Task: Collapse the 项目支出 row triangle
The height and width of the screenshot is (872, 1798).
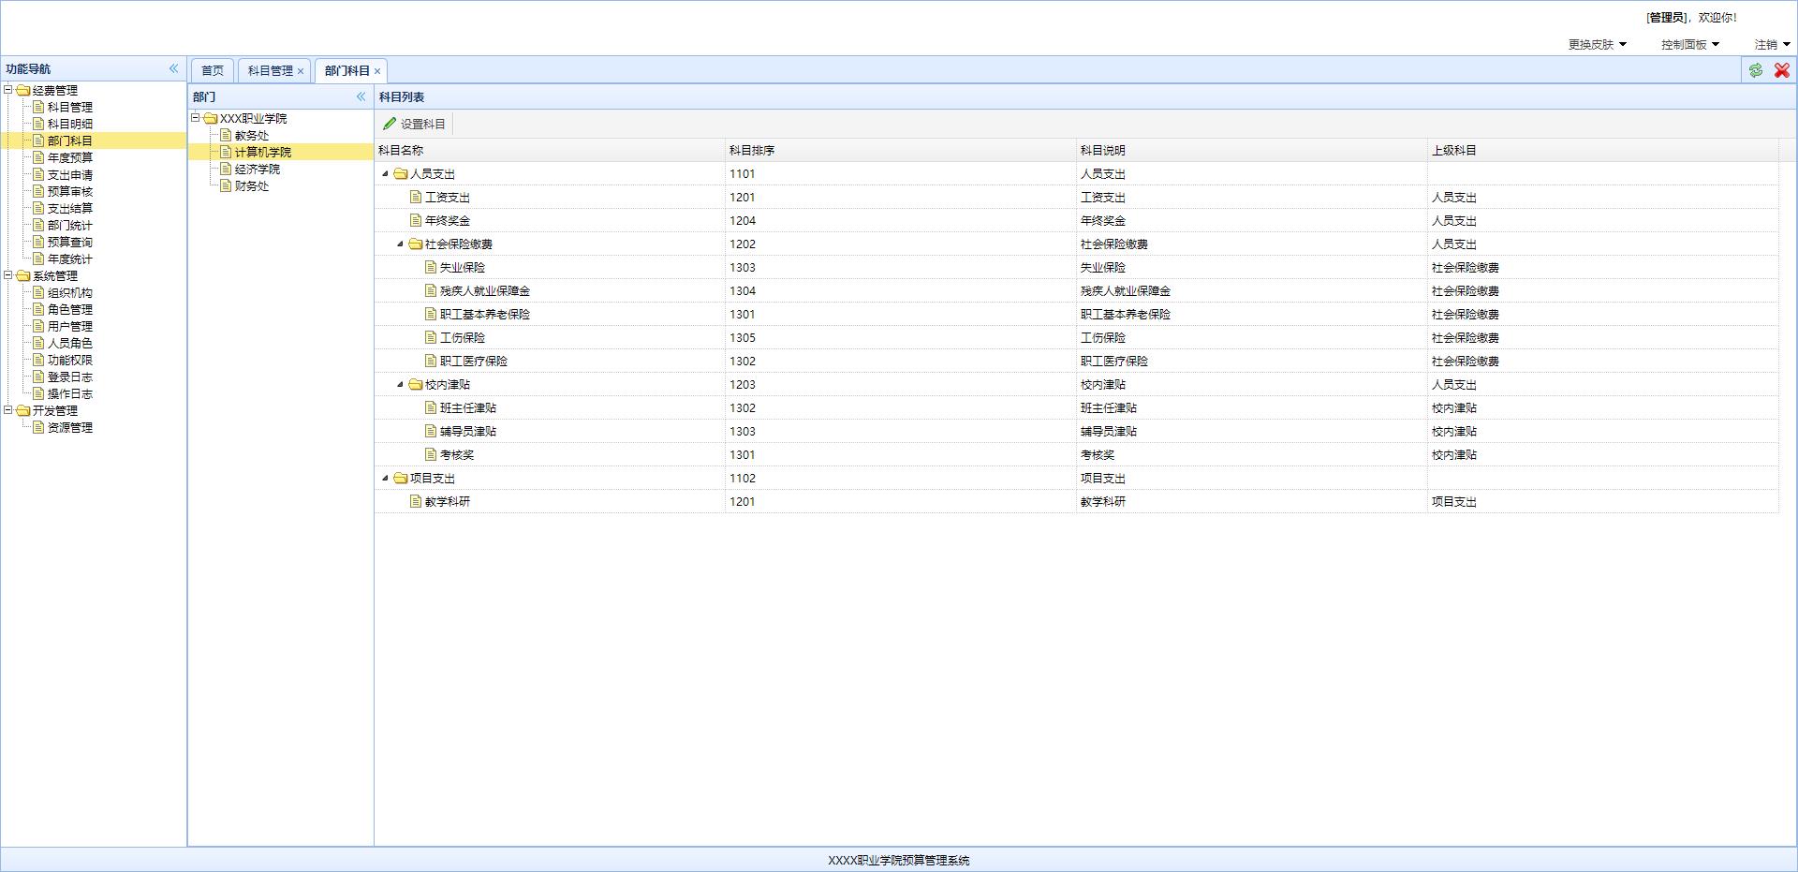Action: (x=385, y=479)
